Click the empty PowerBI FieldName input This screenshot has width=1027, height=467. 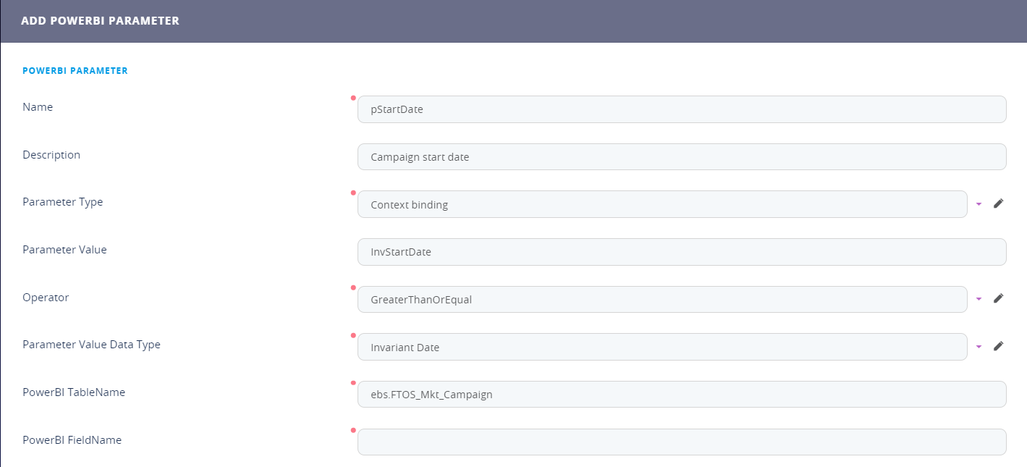tap(681, 442)
